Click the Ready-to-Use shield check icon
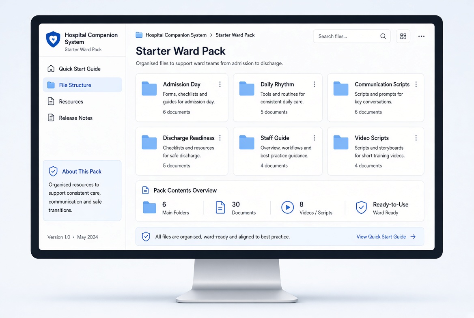Screen dimensions: 474x318 pos(361,207)
